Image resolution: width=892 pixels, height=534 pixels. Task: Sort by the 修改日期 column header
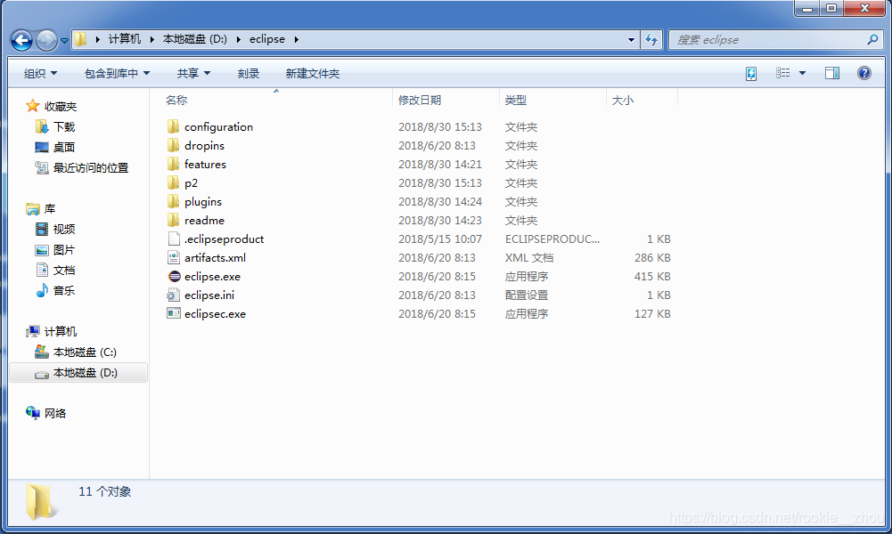(420, 100)
